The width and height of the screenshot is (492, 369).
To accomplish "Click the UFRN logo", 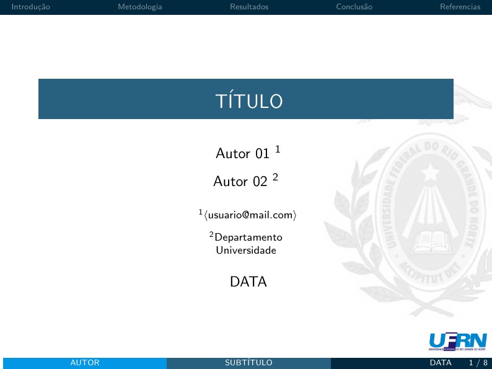I will click(x=458, y=342).
